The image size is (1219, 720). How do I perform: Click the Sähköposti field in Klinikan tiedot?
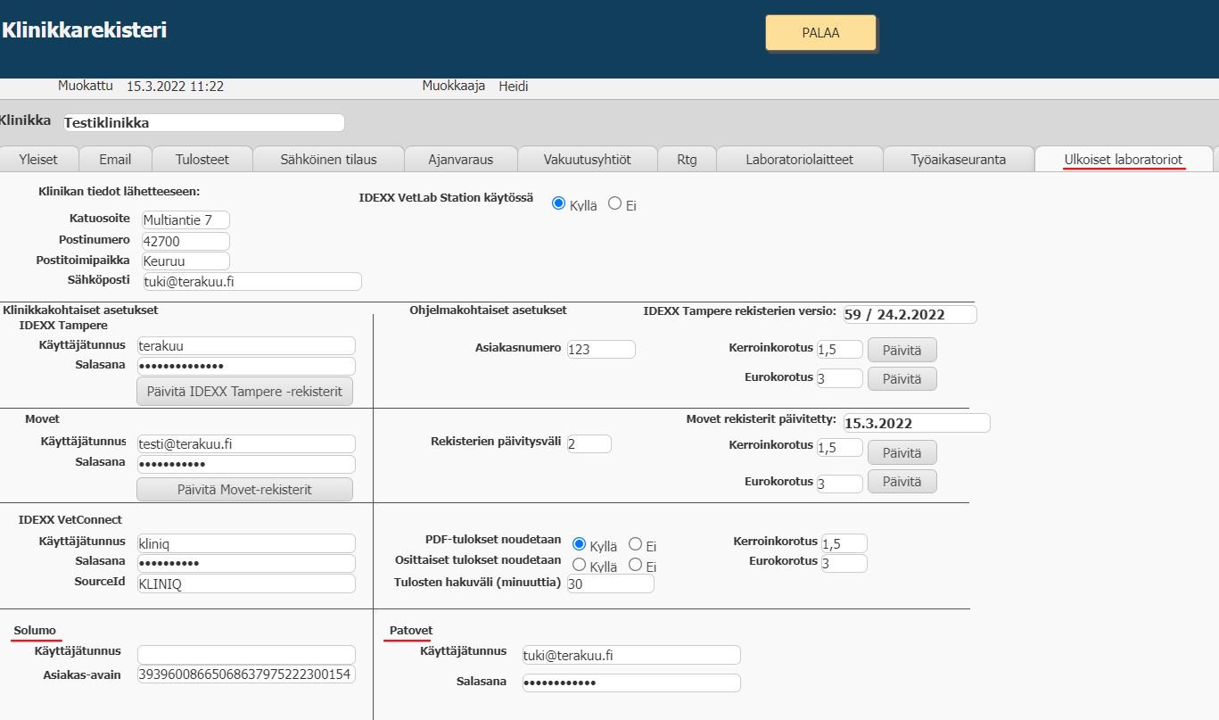(x=251, y=281)
